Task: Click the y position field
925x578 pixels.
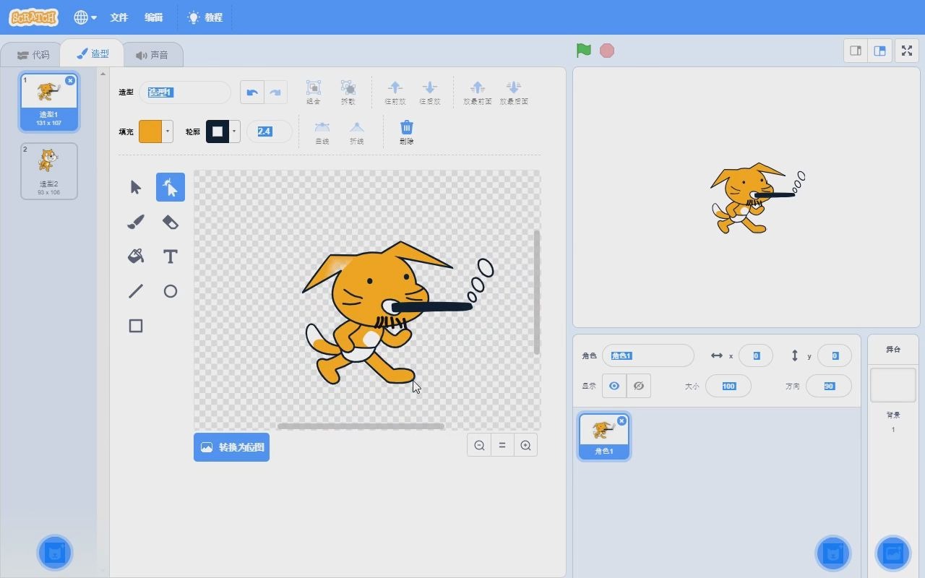Action: coord(835,355)
